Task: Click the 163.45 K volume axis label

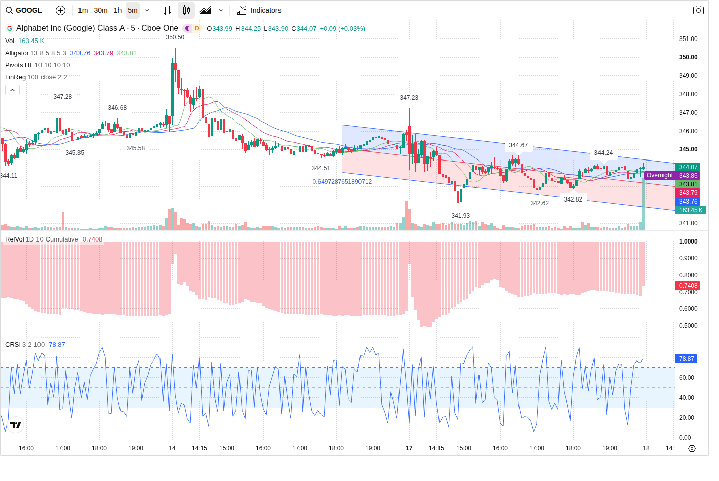Action: [690, 210]
